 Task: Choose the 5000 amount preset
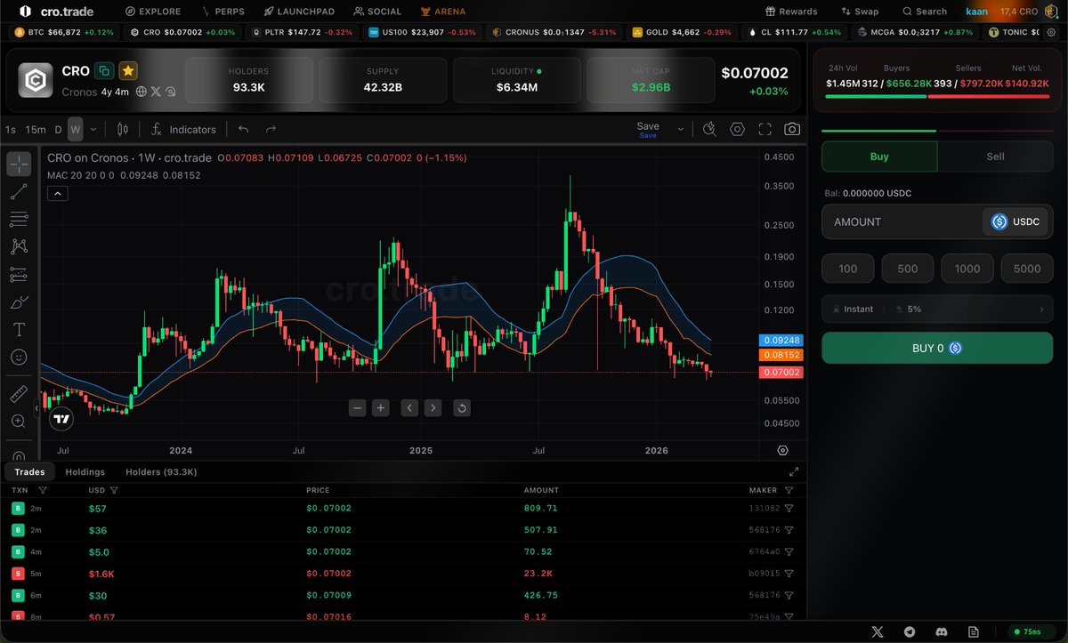coord(1027,269)
